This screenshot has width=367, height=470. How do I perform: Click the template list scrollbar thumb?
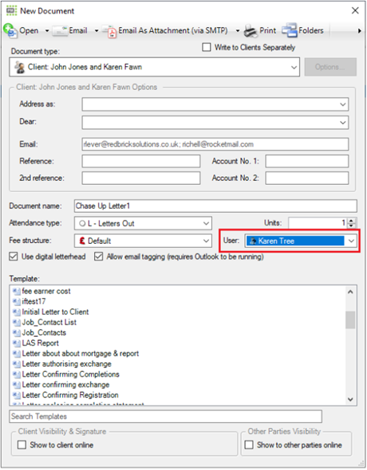coord(350,320)
